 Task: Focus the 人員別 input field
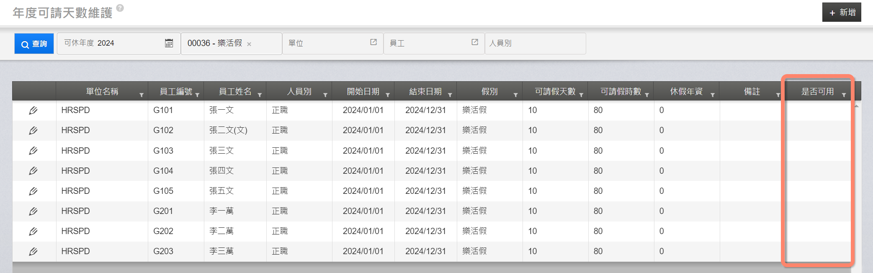(x=535, y=44)
